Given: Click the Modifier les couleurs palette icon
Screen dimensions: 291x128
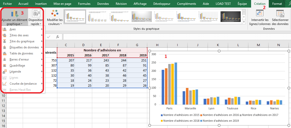Looking at the screenshot, I should (x=55, y=13).
